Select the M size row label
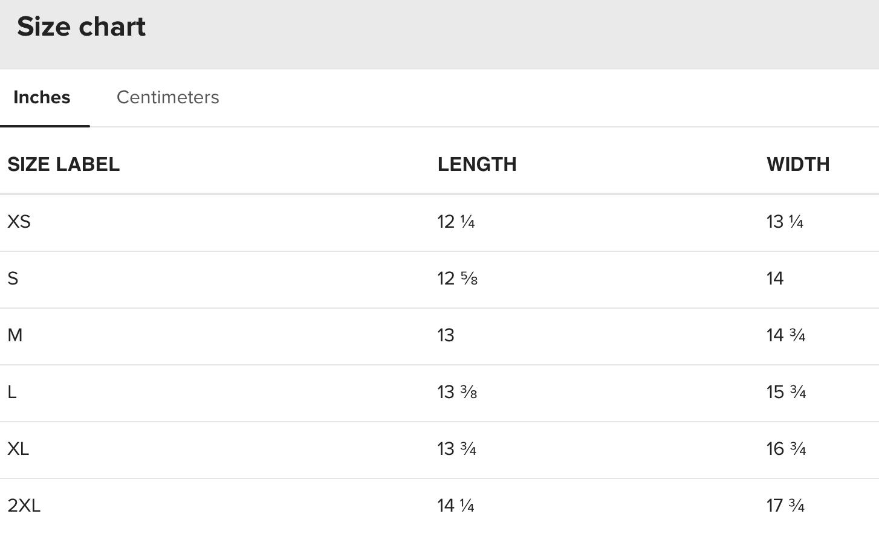Screen dimensions: 879x534 coord(15,335)
